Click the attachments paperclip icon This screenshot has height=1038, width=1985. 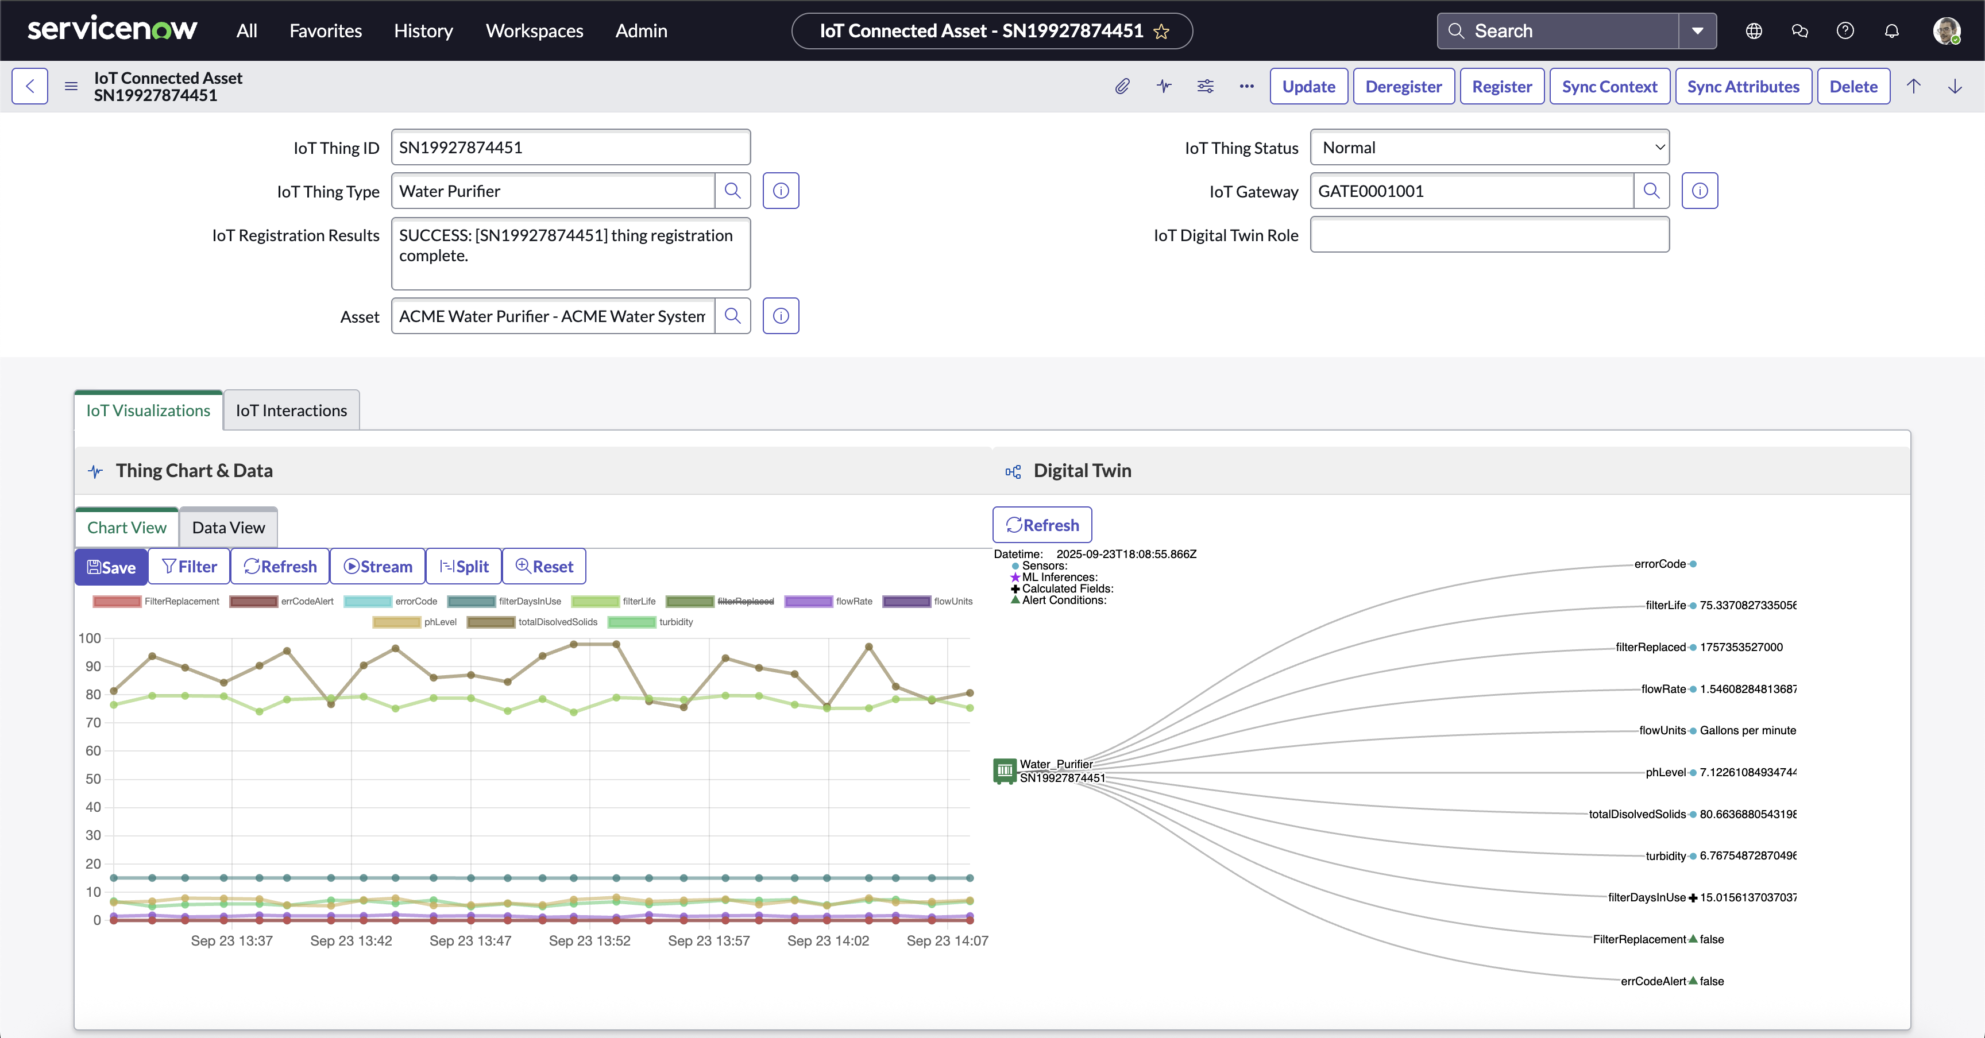[1122, 86]
